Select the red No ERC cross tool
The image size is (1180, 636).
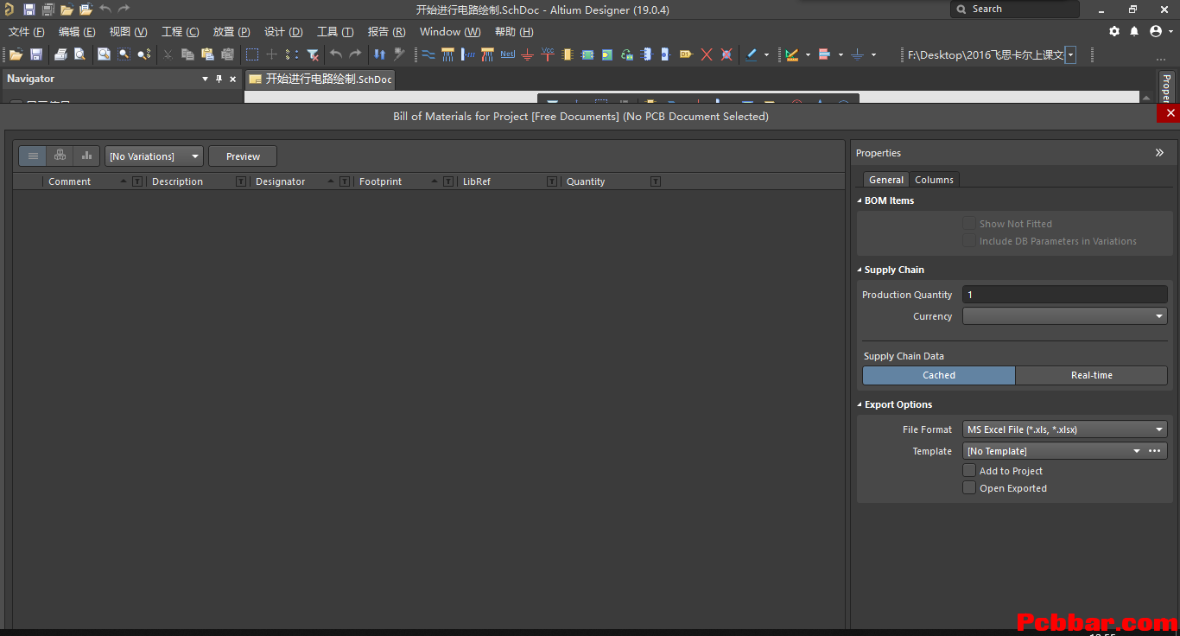(707, 54)
